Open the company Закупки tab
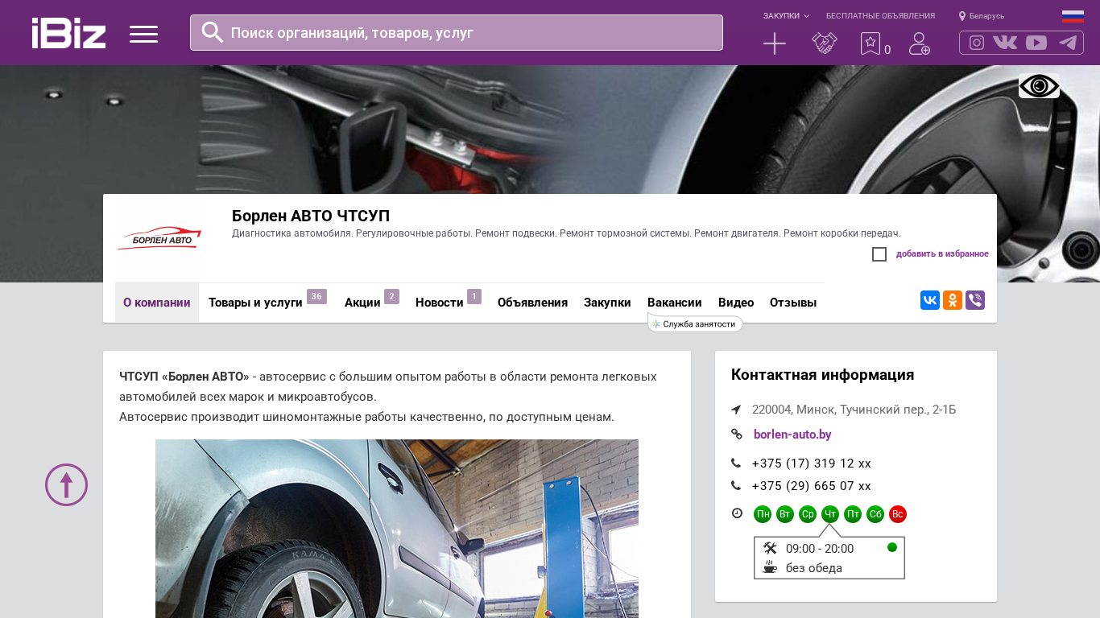This screenshot has width=1100, height=618. coord(607,303)
